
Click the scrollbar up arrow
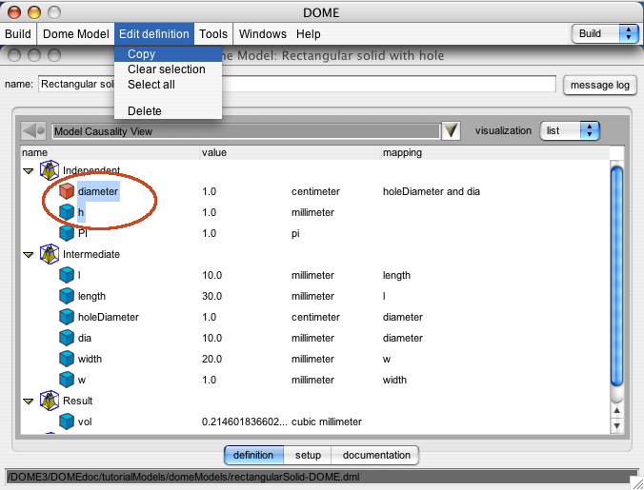[616, 410]
